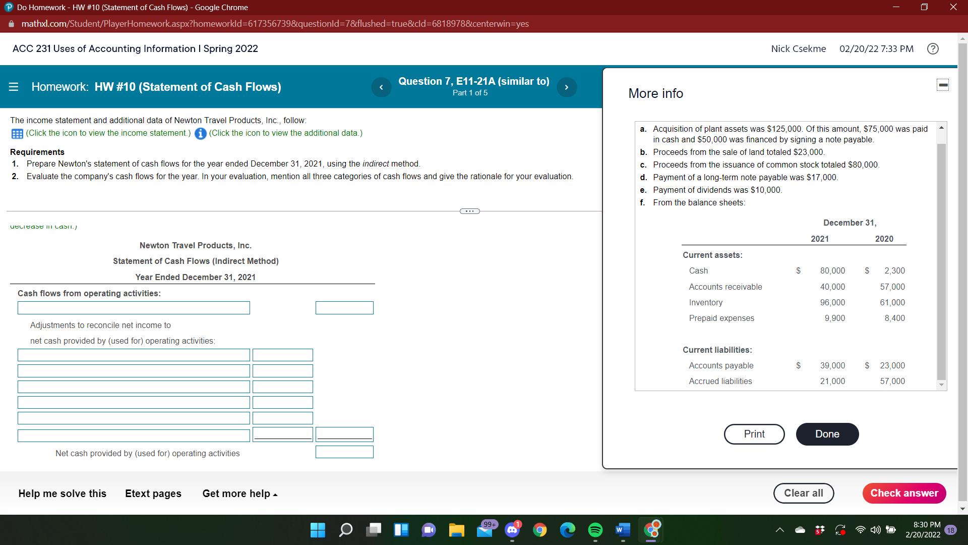The image size is (968, 545).
Task: Click the next question arrow icon
Action: (x=567, y=86)
